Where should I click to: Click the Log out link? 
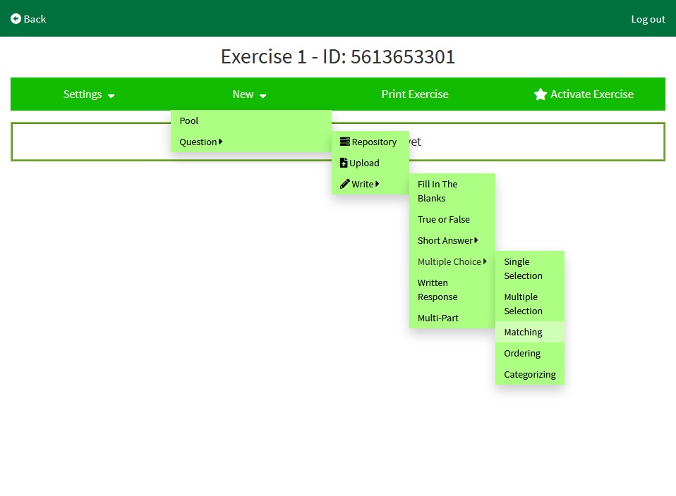tap(648, 19)
